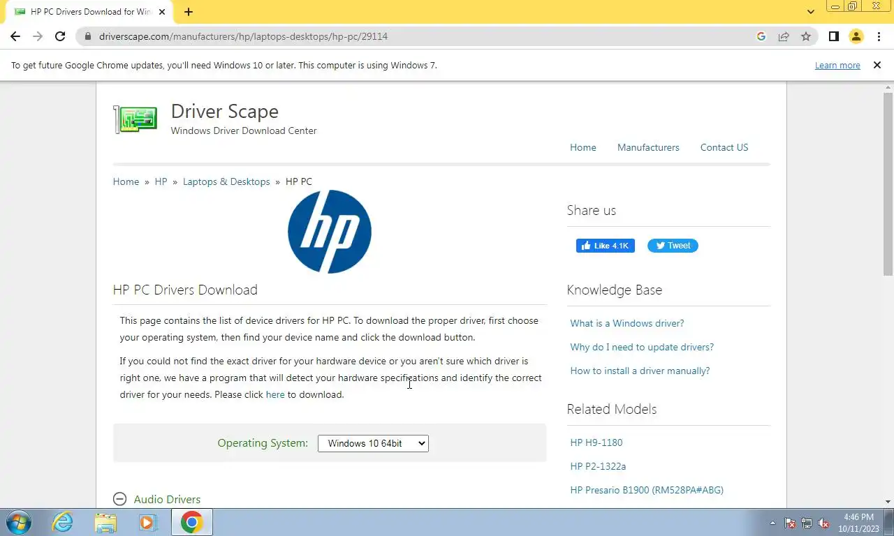Open HP Presario B1900 (RM528PA#ABG) link
The height and width of the screenshot is (536, 894).
point(647,490)
